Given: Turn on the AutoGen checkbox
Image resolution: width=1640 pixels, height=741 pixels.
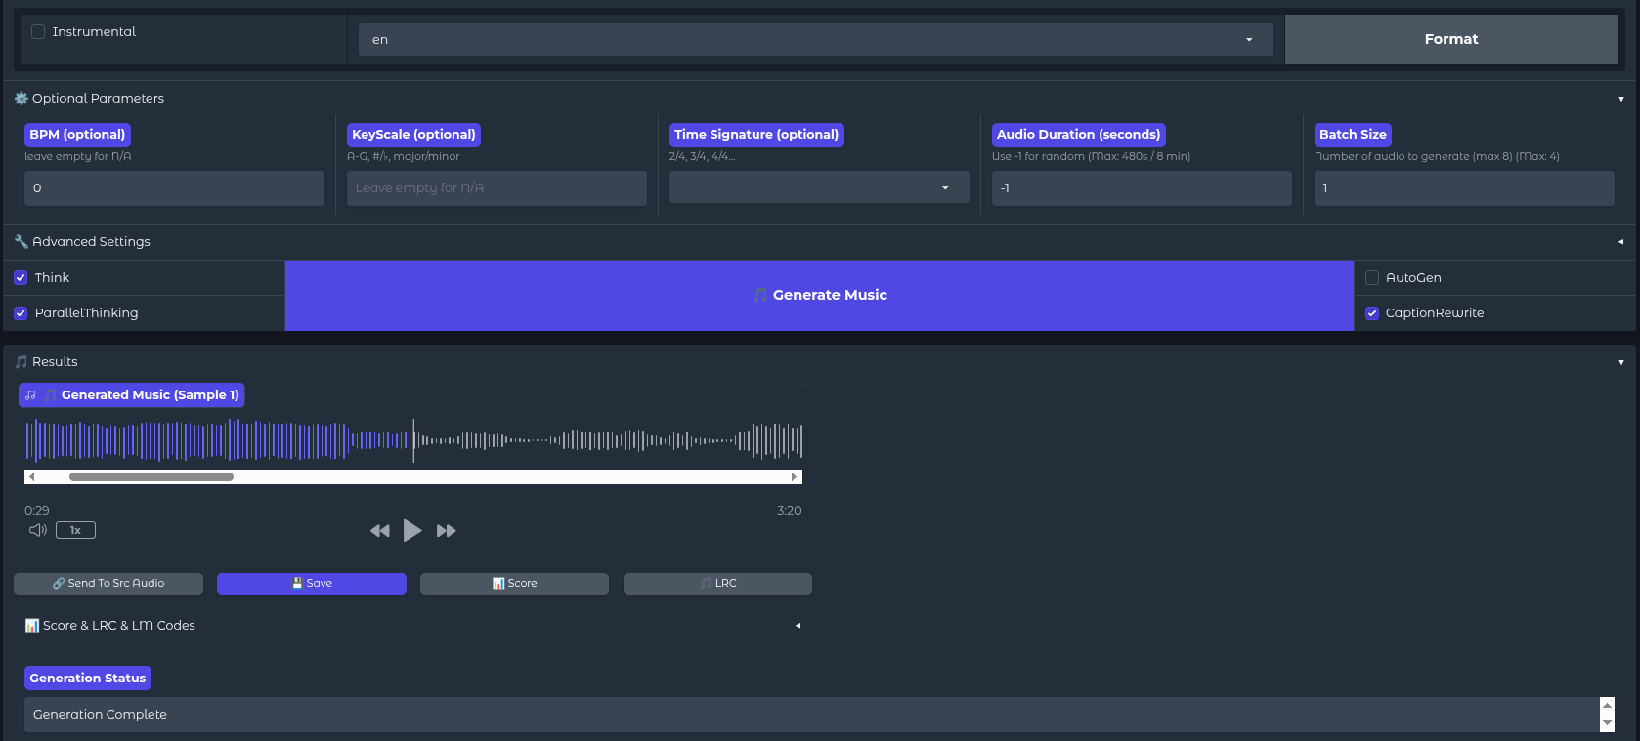Looking at the screenshot, I should pos(1372,278).
